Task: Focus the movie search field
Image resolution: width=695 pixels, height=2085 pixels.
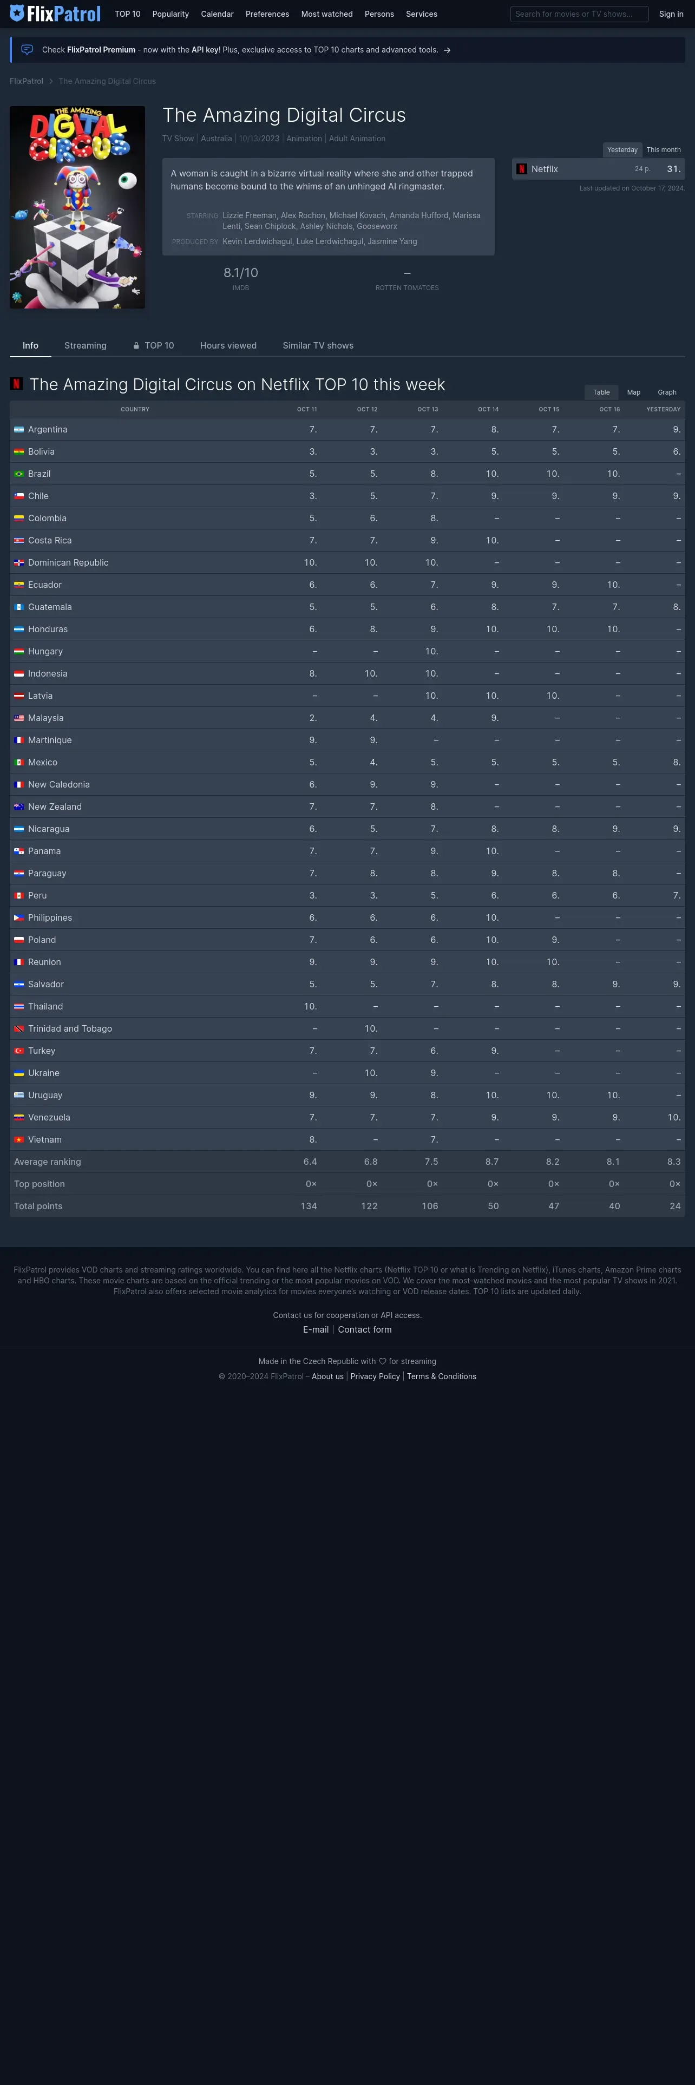Action: (579, 14)
